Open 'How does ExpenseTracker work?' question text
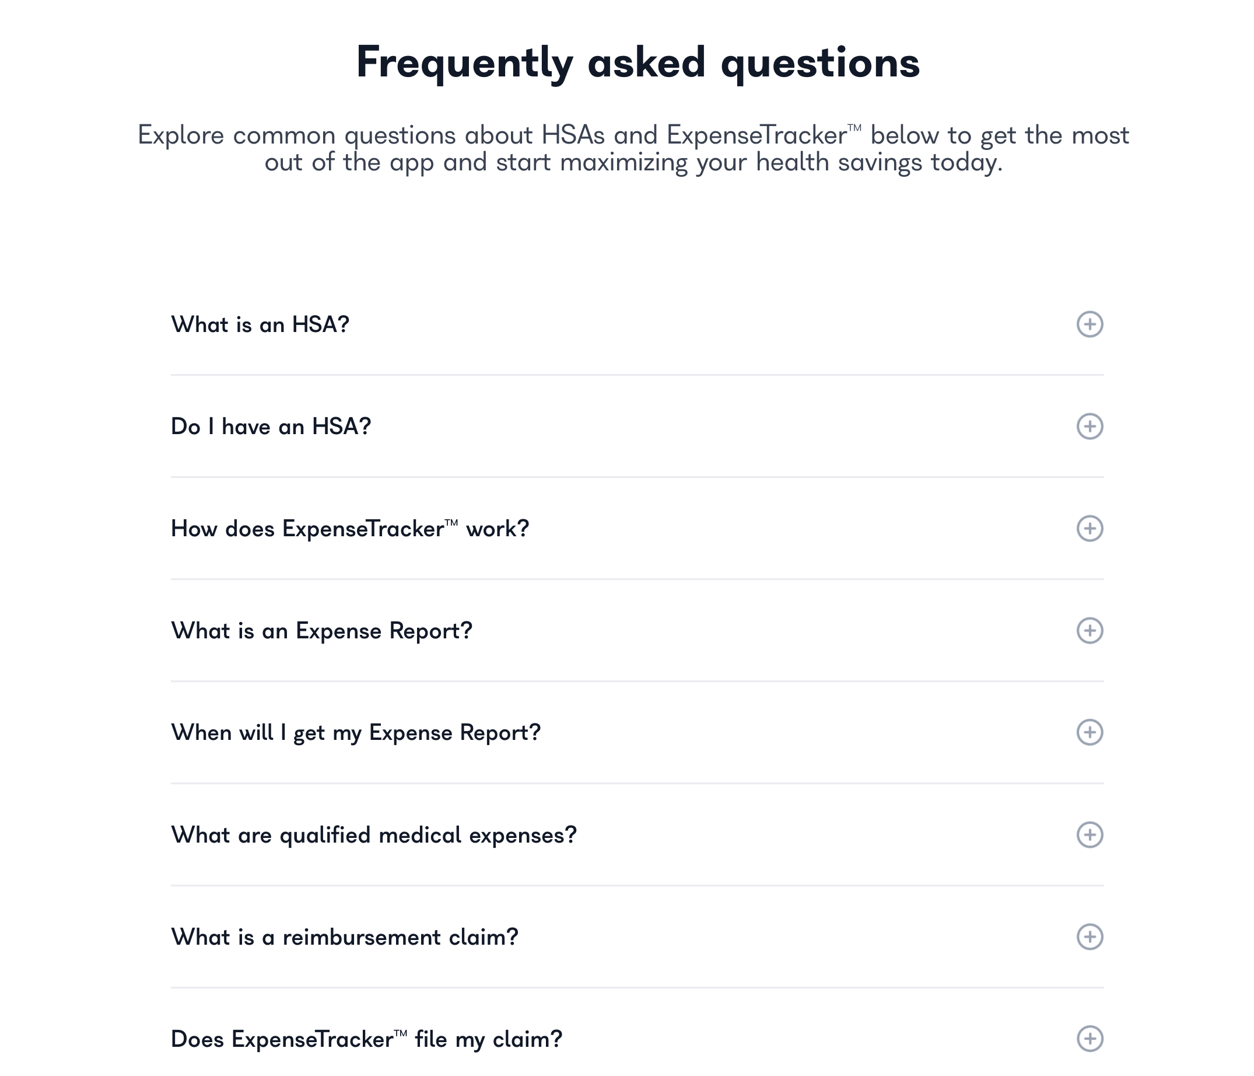This screenshot has height=1076, width=1254. click(x=350, y=529)
